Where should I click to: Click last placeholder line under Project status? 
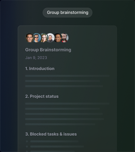coord(60,124)
